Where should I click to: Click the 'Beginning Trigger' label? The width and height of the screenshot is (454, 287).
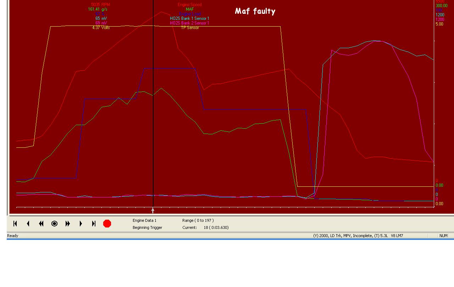pos(147,227)
